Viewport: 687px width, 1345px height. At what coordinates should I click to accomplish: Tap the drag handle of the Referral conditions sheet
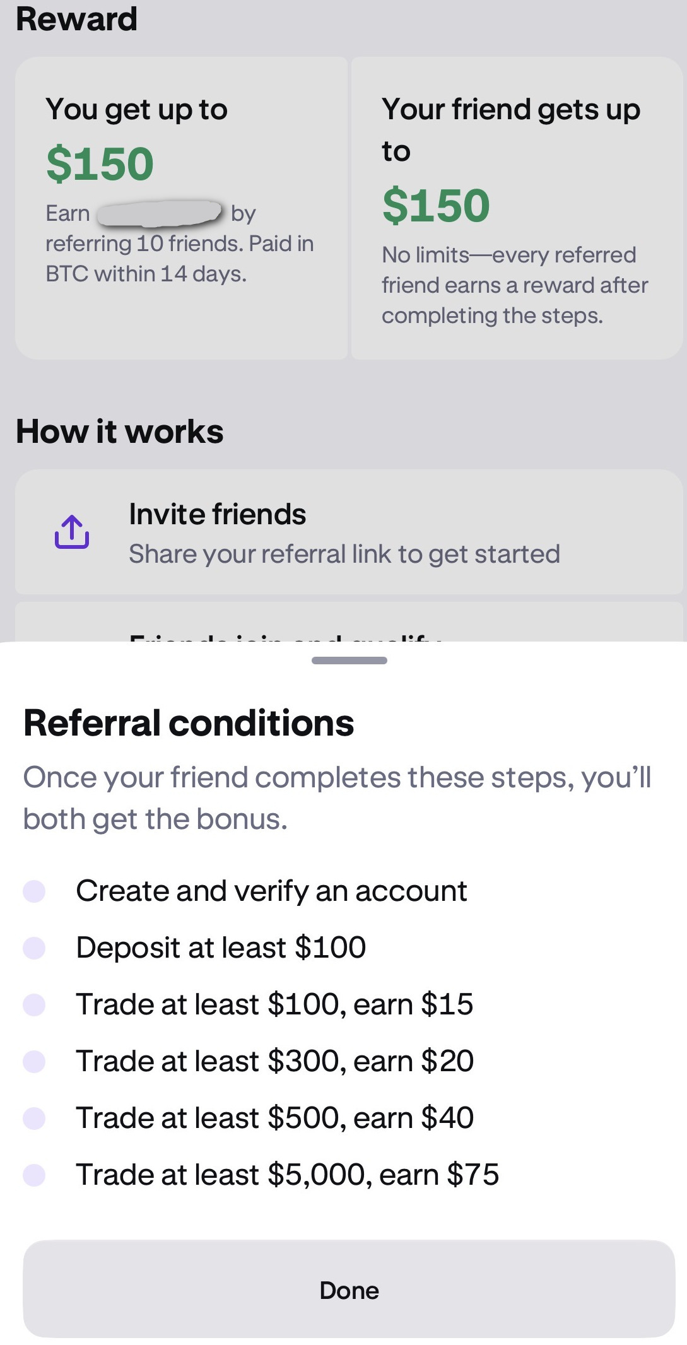pos(349,661)
